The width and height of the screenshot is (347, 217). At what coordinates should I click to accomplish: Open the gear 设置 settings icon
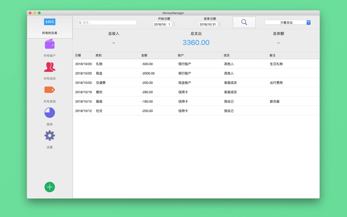coord(49,136)
